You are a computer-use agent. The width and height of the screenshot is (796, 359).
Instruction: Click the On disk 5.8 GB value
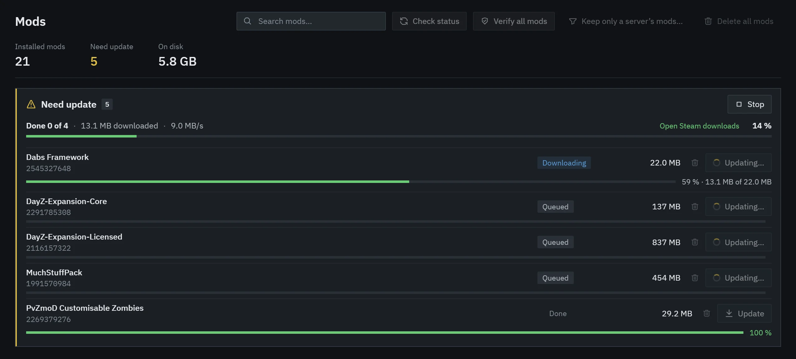(x=177, y=61)
